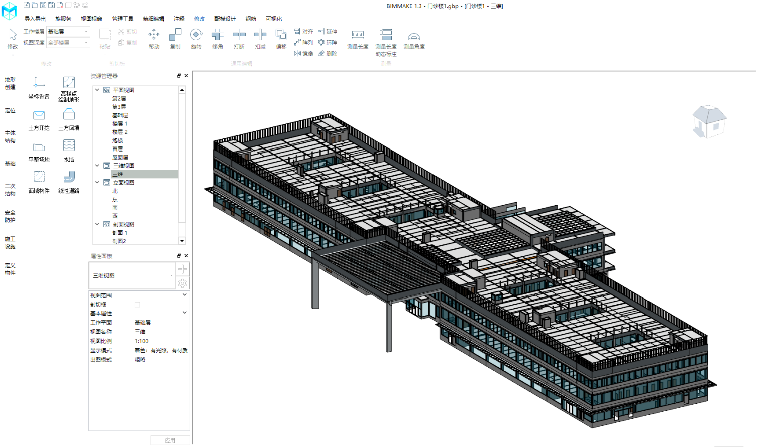Open the 三维视图 type dropdown in properties
Image resolution: width=757 pixels, height=447 pixels.
(133, 275)
